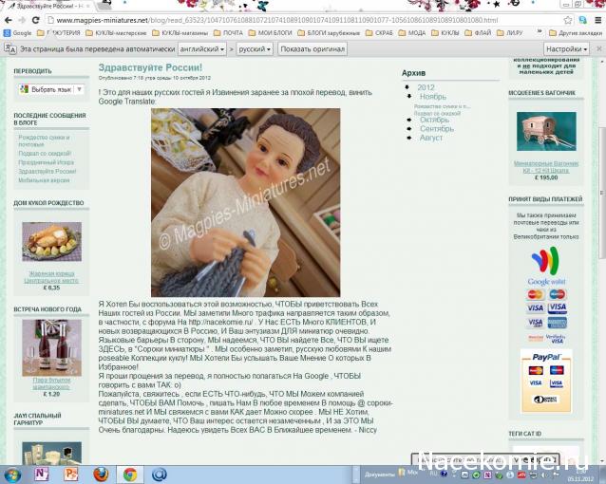This screenshot has width=606, height=484.
Task: Open OneNote from the taskbar
Action: [42, 473]
